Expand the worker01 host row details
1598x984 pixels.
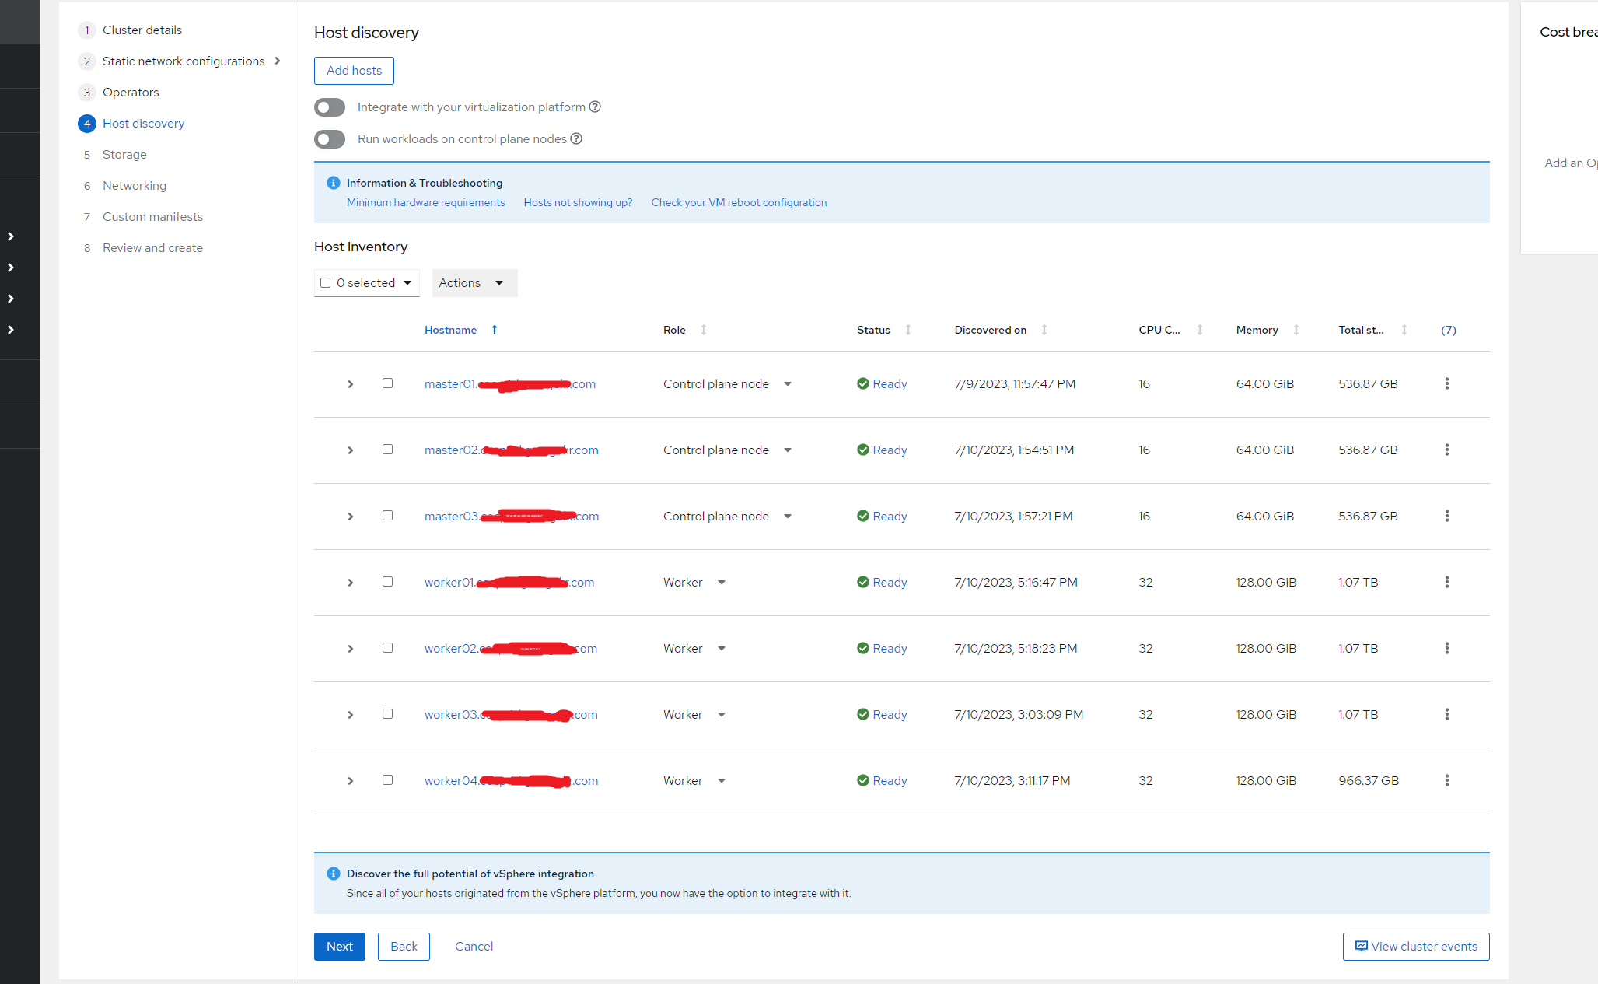351,583
